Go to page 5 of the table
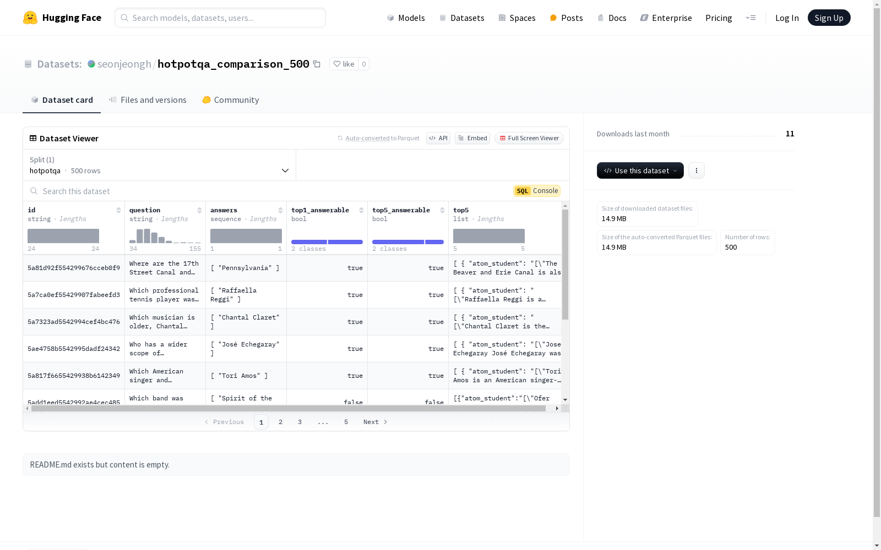 pyautogui.click(x=346, y=422)
